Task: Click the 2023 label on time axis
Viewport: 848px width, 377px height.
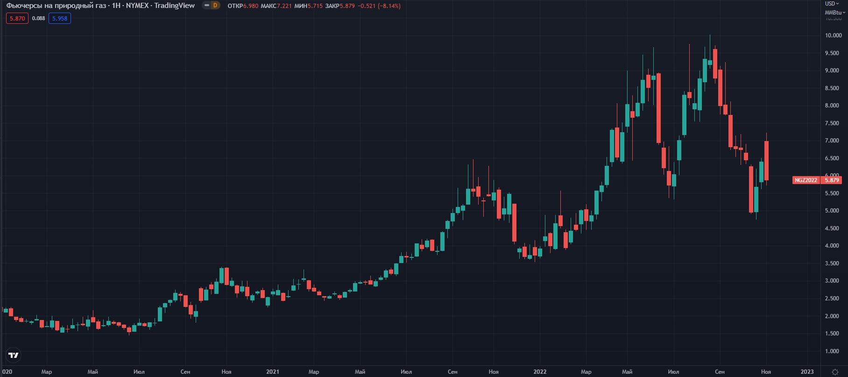Action: click(807, 372)
